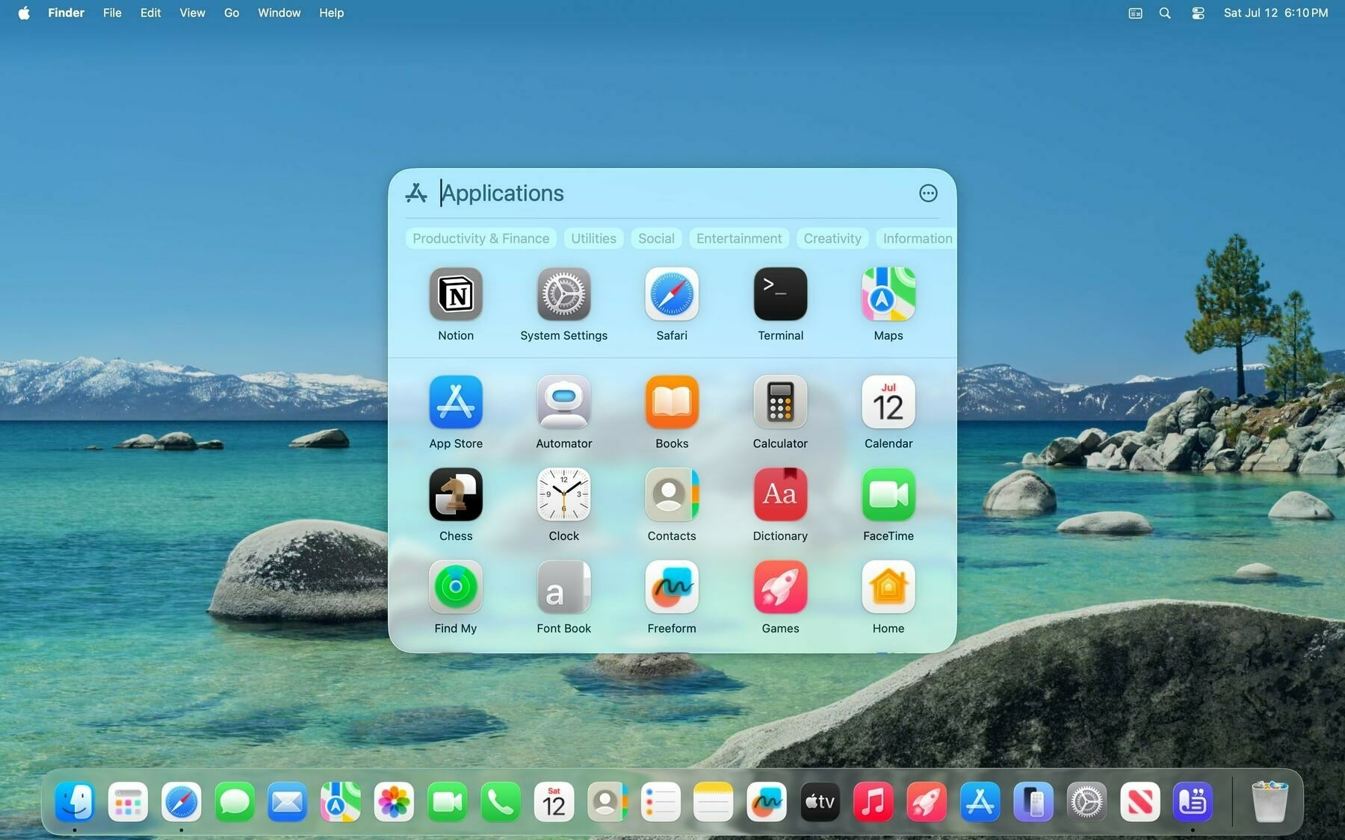
Task: Open the Clock app
Action: [x=563, y=494]
